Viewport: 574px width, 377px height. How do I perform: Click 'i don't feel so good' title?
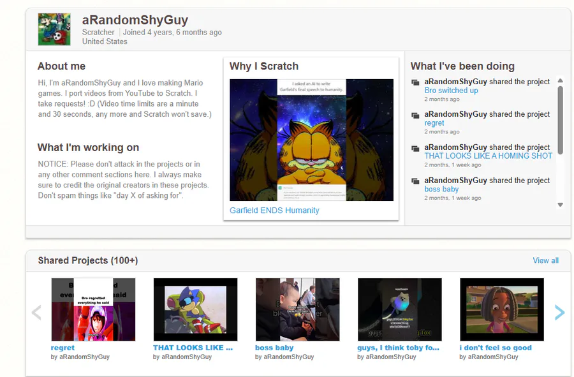(x=496, y=348)
